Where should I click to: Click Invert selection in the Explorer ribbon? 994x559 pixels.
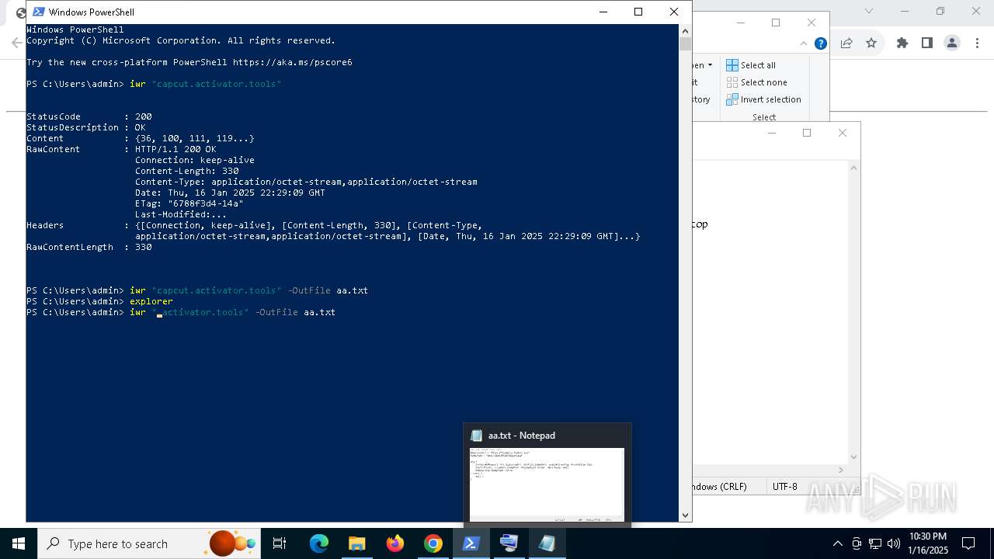point(763,99)
